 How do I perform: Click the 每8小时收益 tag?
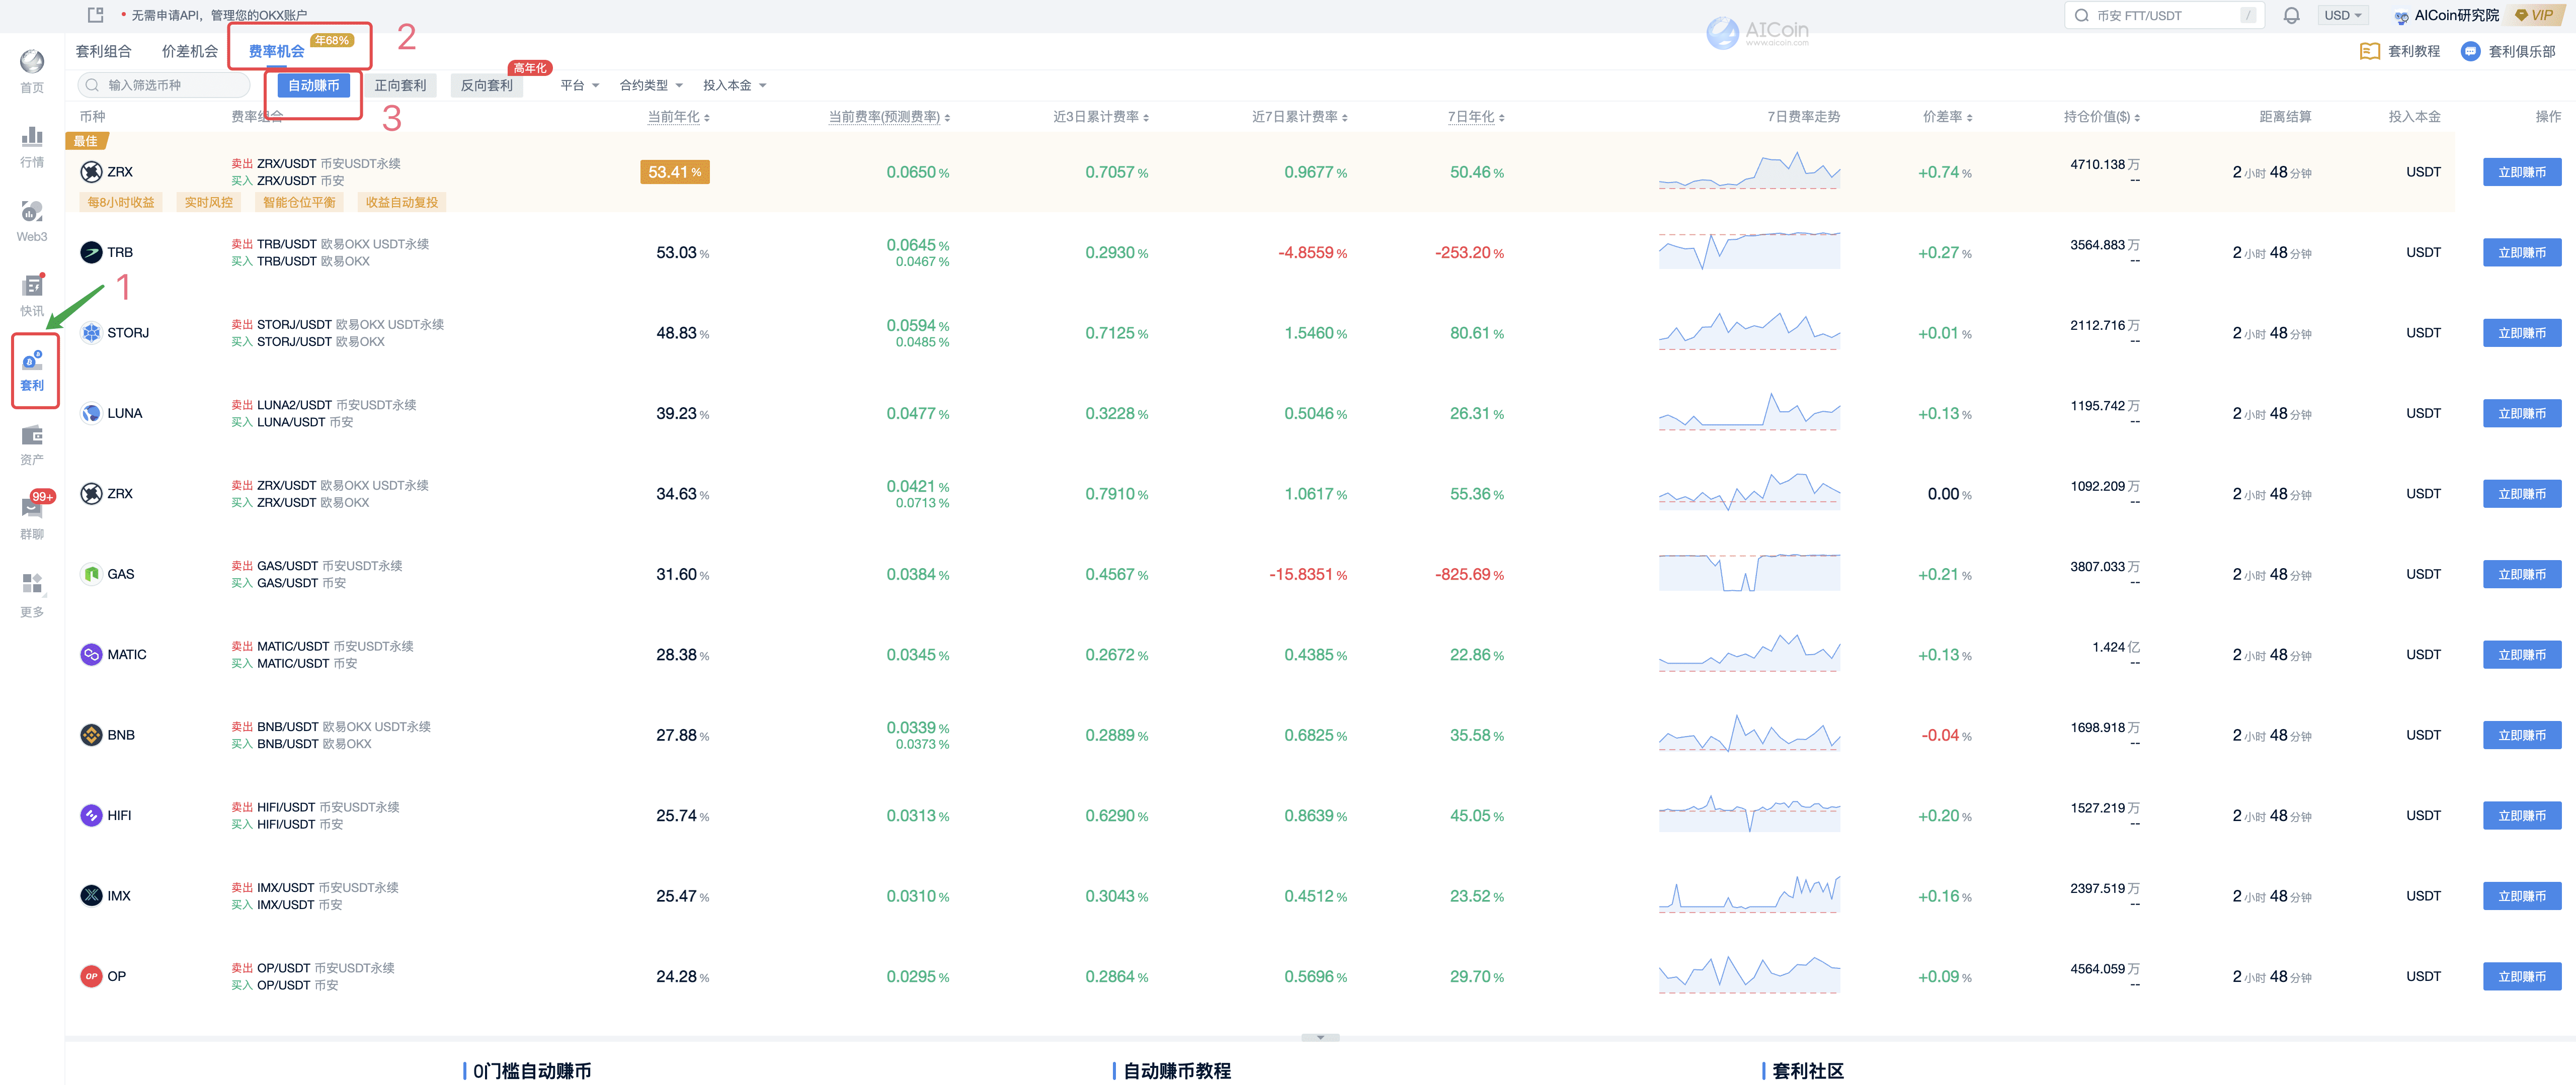pos(120,202)
